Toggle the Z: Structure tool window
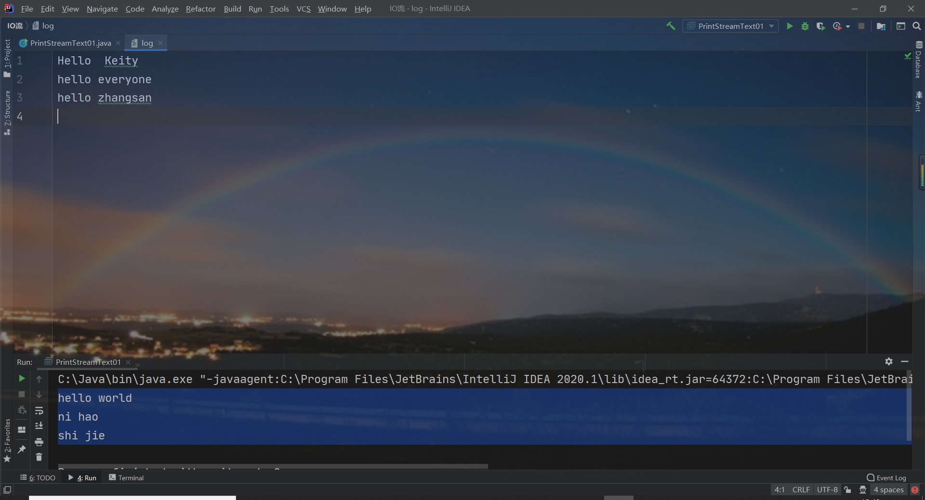 tap(7, 113)
